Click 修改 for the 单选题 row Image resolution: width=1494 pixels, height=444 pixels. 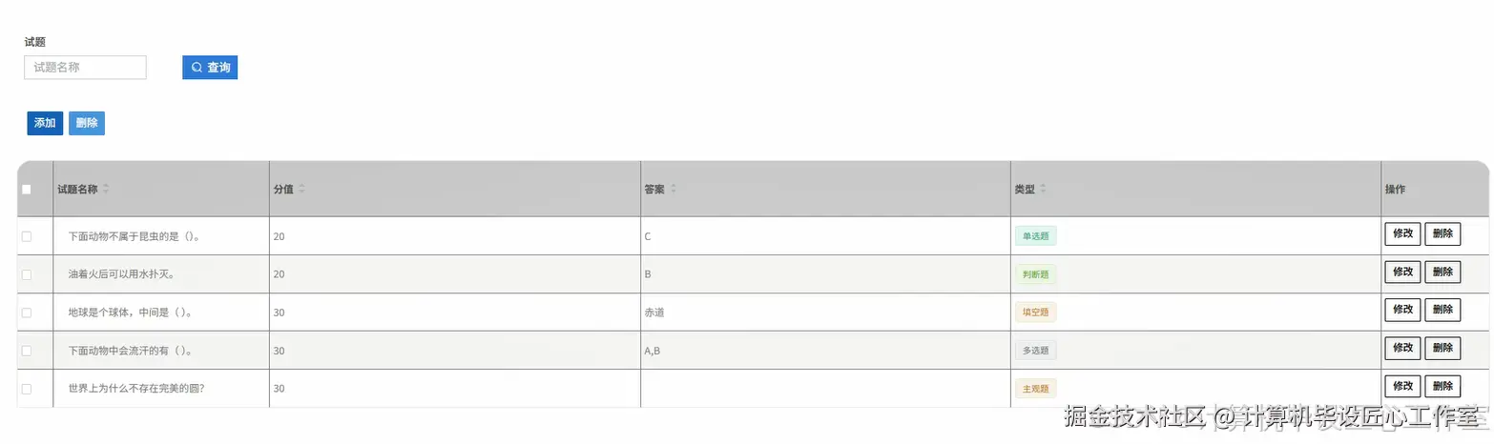pos(1402,233)
